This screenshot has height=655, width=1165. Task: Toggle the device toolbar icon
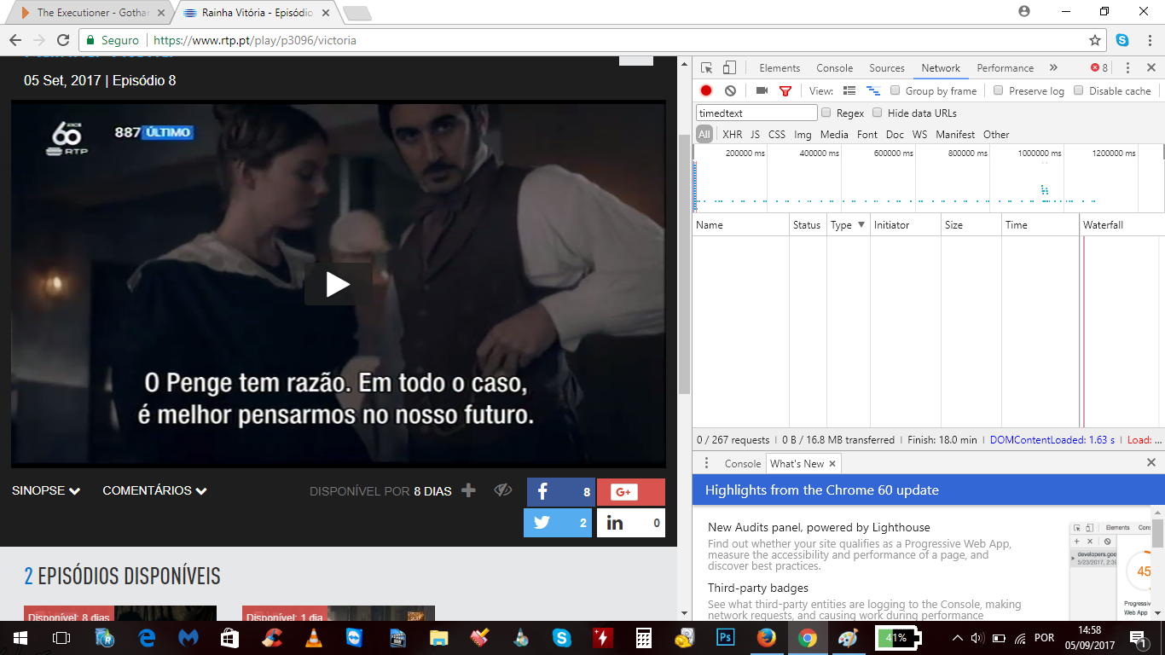[x=729, y=68]
